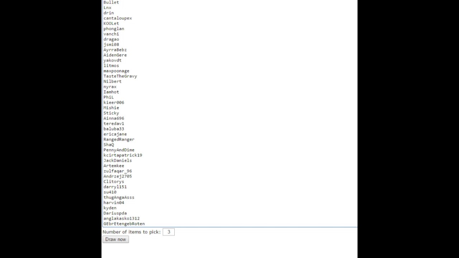Screen dimensions: 459x258
Task: Select the entry KOOLet
Action: click(x=111, y=23)
